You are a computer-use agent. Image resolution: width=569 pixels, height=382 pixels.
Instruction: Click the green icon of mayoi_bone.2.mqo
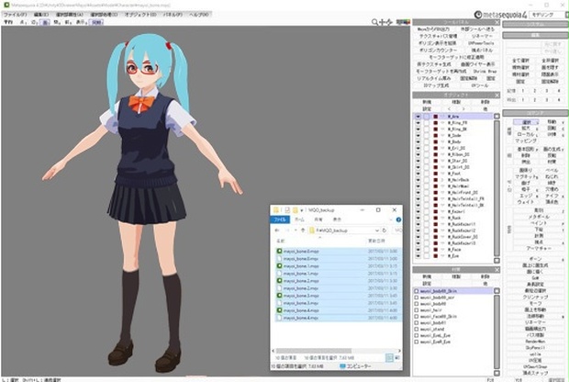pos(279,281)
